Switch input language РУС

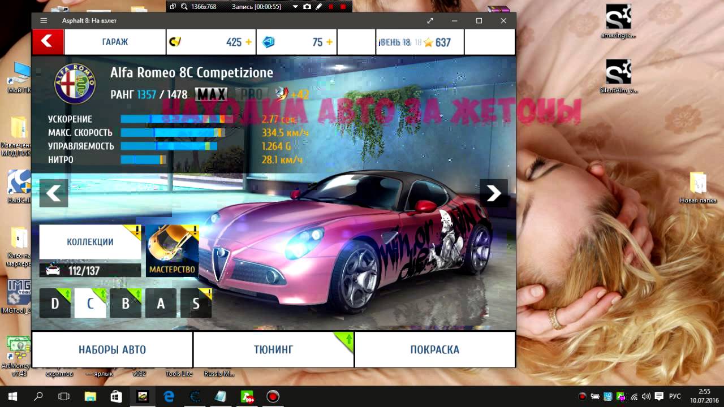(675, 397)
